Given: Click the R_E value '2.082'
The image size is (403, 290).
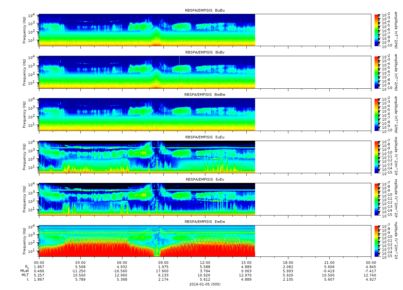Looking at the screenshot, I should pos(288,266).
